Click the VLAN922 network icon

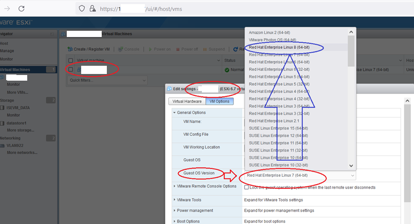pos(2,145)
